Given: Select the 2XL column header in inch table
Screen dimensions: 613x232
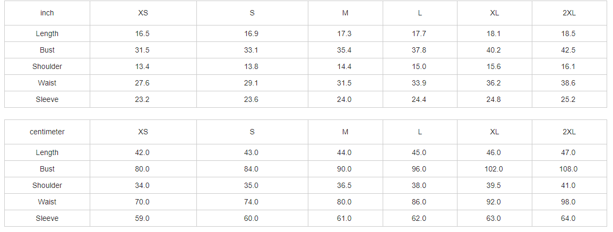Looking at the screenshot, I should tap(569, 13).
